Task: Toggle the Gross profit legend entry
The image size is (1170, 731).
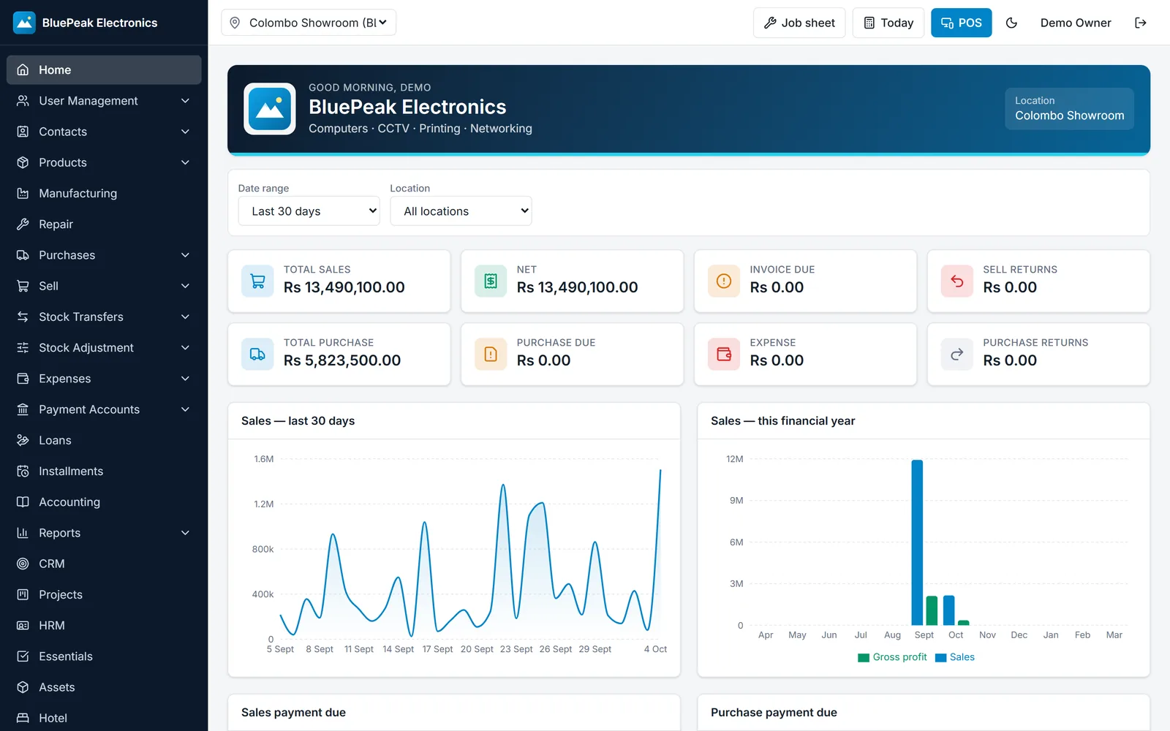Action: click(x=892, y=657)
